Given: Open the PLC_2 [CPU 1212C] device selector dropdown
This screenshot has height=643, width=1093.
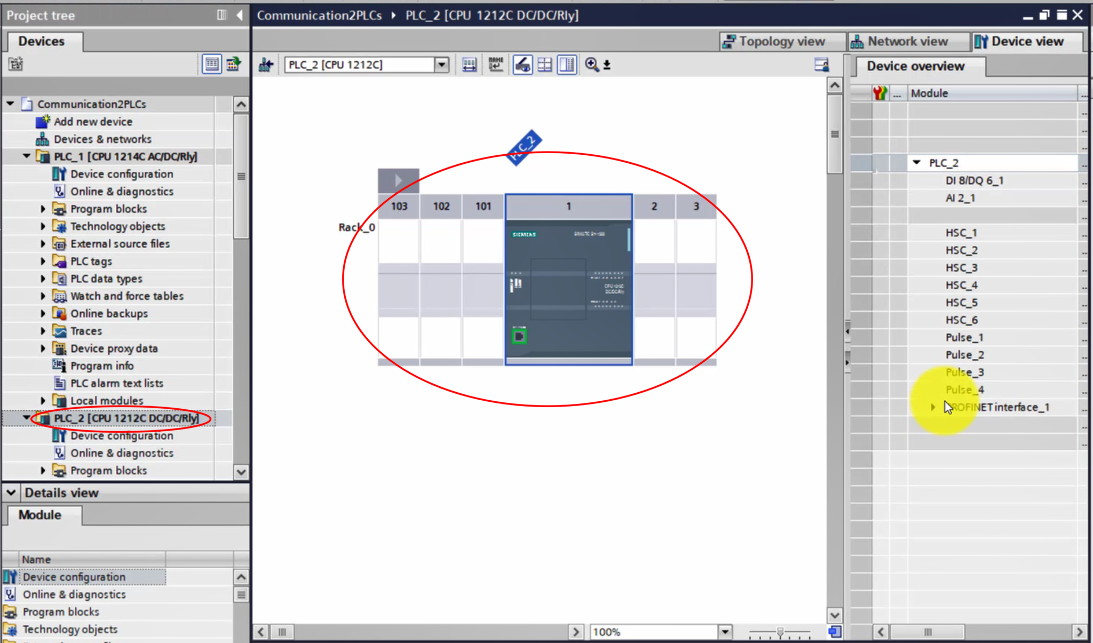Looking at the screenshot, I should (x=441, y=65).
